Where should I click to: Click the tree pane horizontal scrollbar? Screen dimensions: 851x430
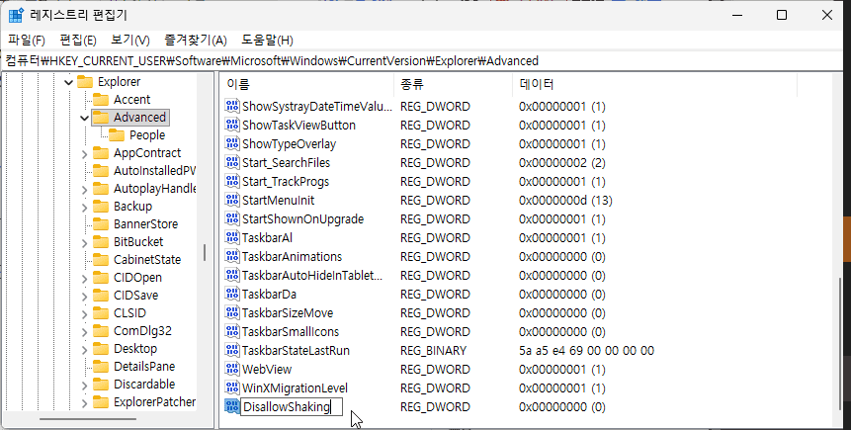88,418
